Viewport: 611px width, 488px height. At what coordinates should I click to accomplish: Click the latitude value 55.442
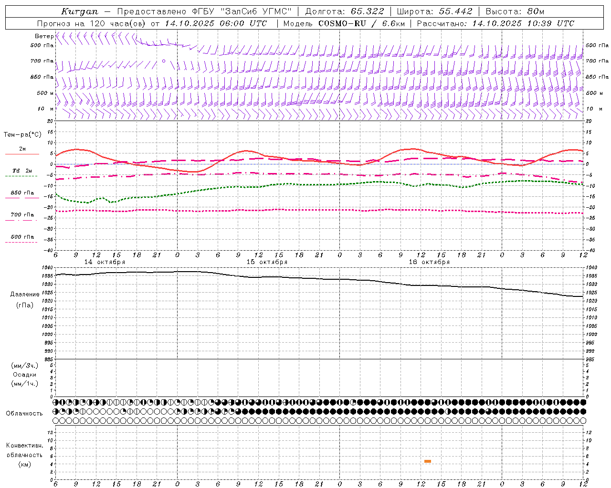pos(456,11)
